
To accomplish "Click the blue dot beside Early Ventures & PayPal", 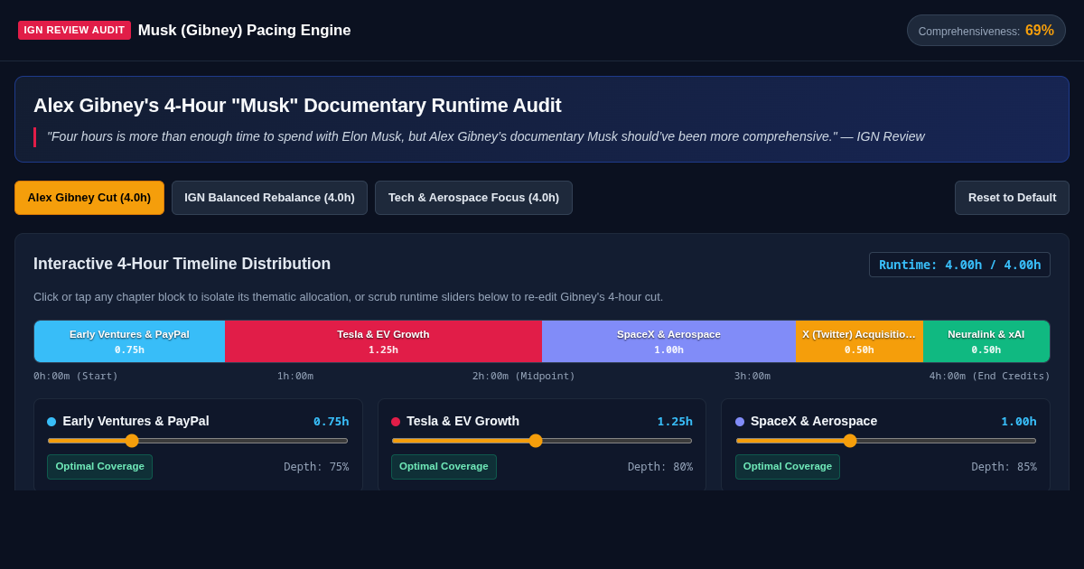I will coord(51,422).
